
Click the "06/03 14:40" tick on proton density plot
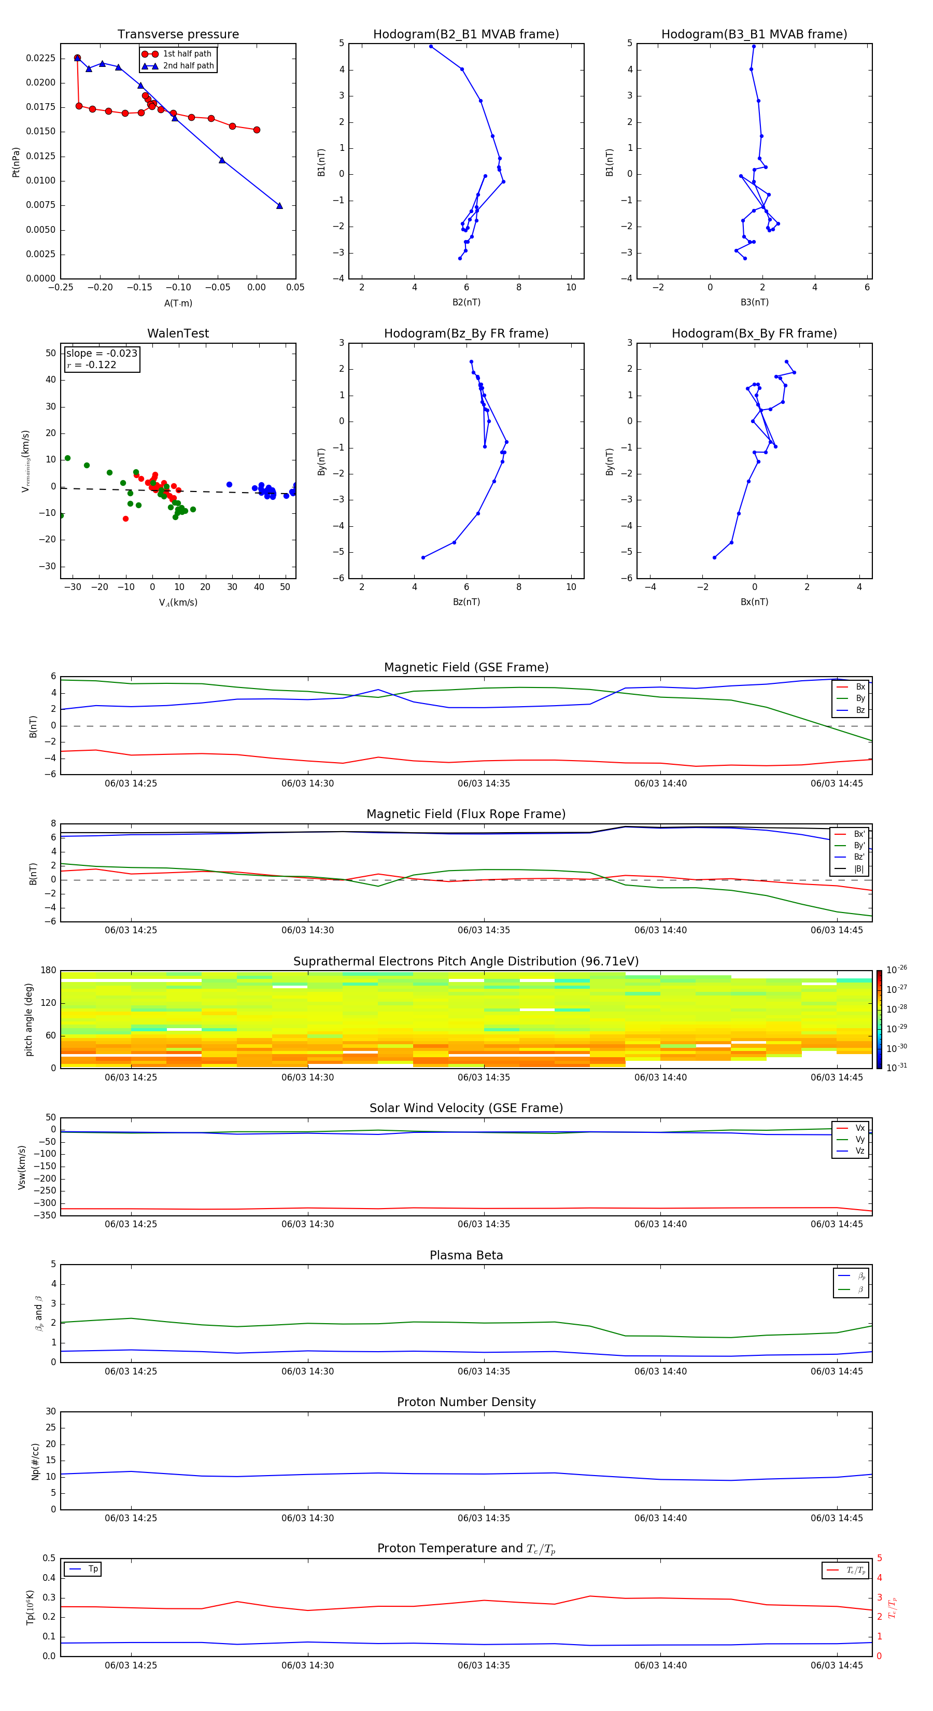click(660, 1518)
